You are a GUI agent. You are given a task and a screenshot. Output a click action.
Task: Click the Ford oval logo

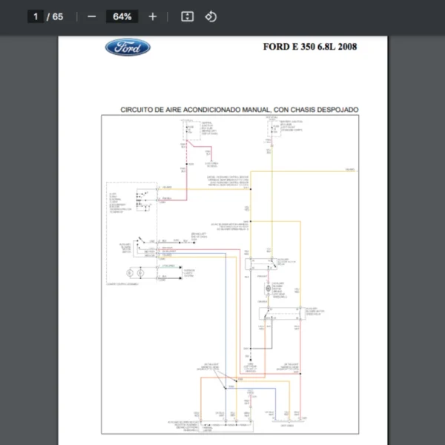128,47
